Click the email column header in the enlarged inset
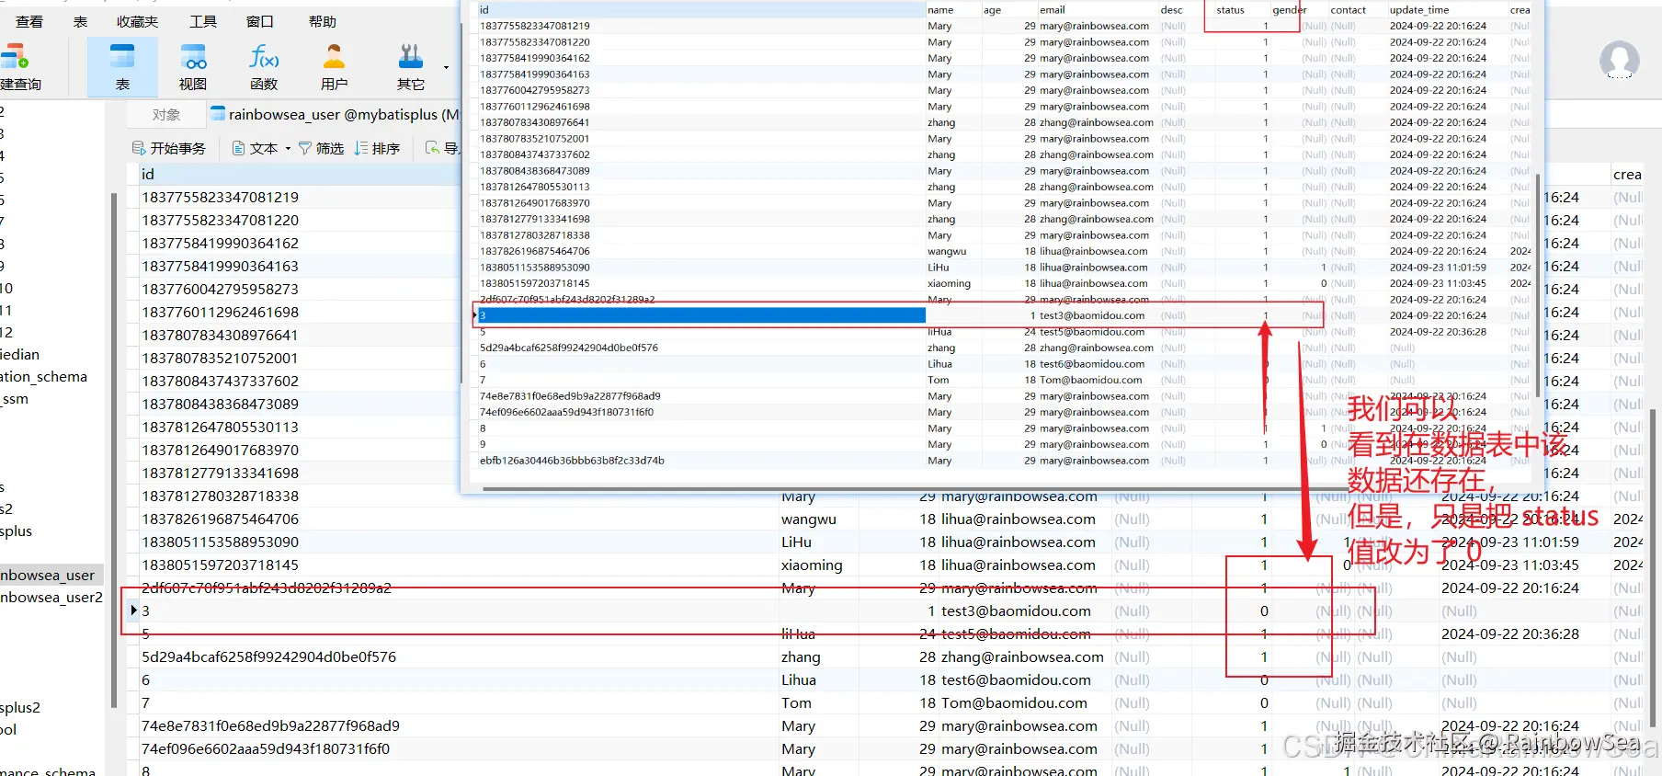Viewport: 1662px width, 776px height. 1096,9
